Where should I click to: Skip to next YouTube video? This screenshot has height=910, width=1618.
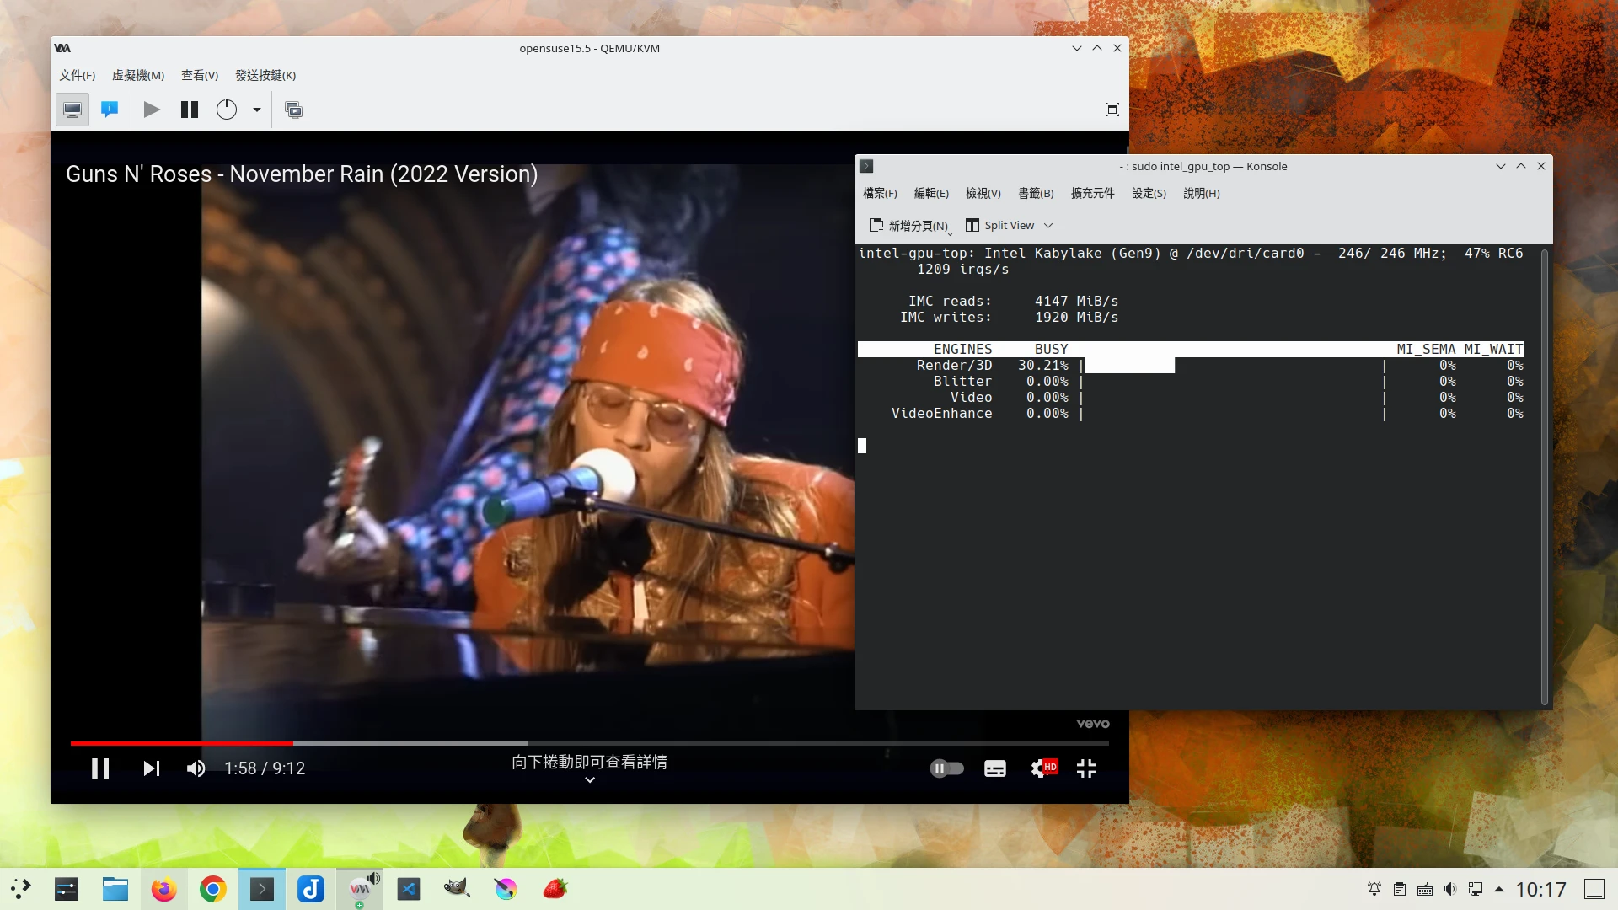[151, 768]
